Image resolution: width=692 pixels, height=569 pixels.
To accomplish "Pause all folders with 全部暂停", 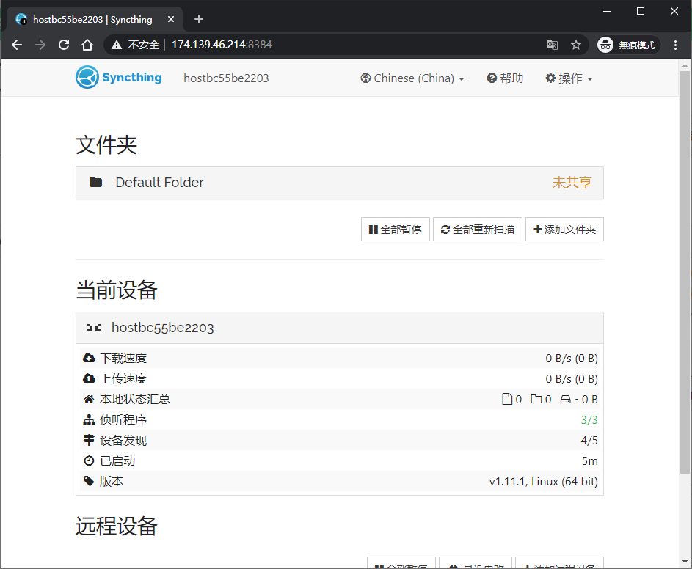I will point(395,230).
